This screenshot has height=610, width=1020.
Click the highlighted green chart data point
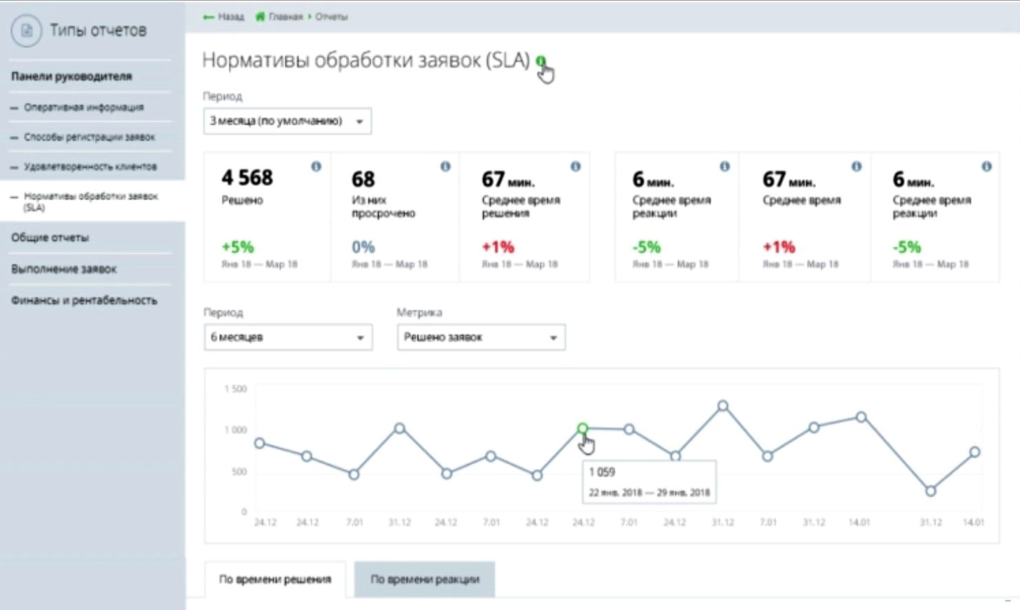pyautogui.click(x=582, y=429)
